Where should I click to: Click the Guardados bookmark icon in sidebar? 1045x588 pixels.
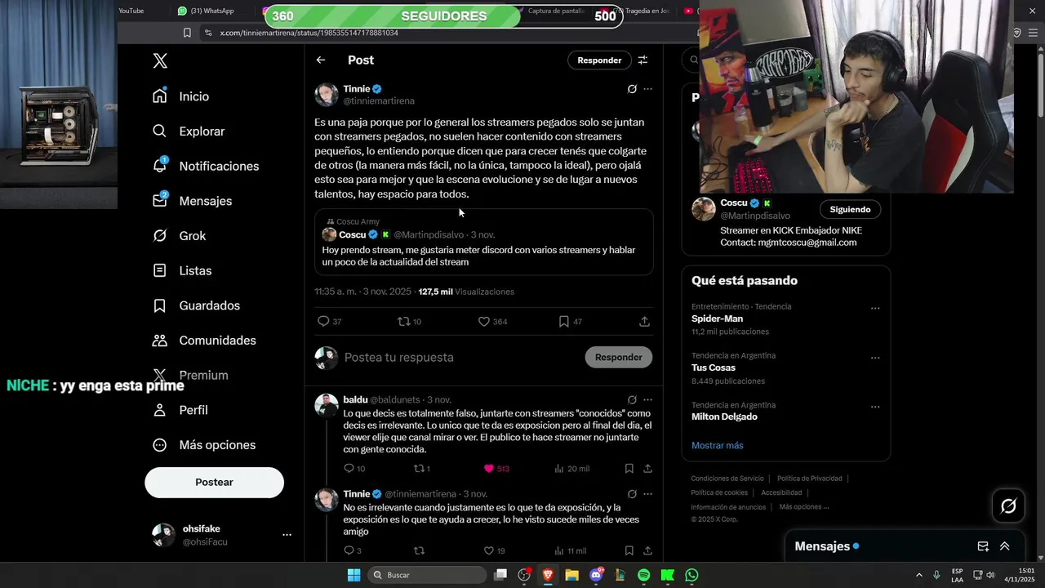160,305
